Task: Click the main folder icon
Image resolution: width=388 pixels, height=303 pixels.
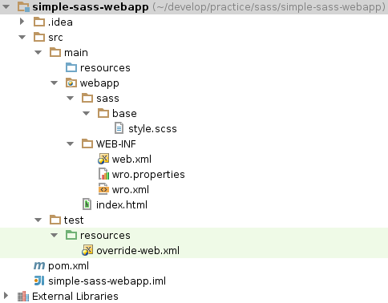Action: pos(55,52)
